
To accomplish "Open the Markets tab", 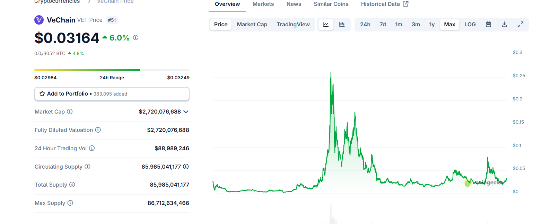I will 263,4.
